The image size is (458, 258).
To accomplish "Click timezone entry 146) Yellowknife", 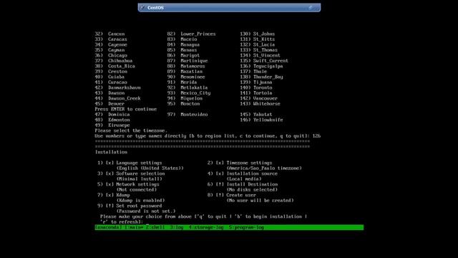I will [261, 120].
